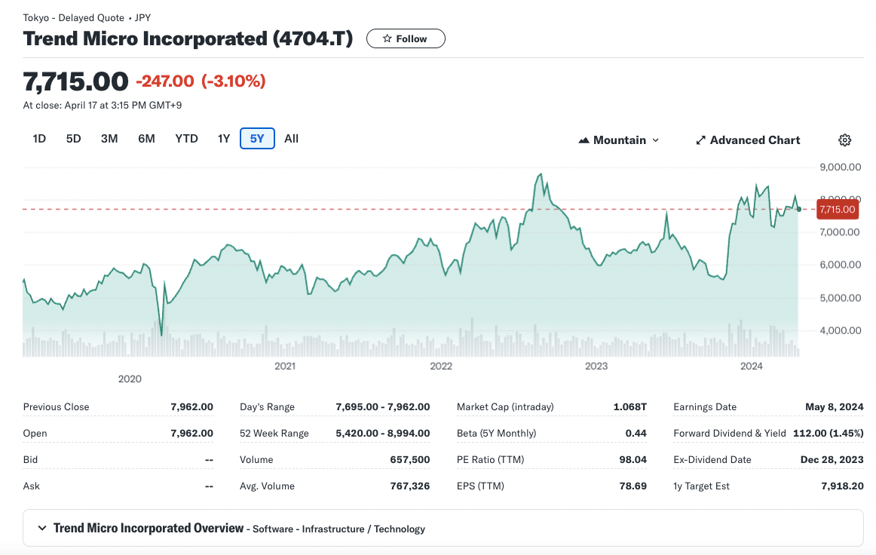Click the Day's Range value 7,695.00 - 7,962.00
This screenshot has height=555, width=876.
[383, 407]
